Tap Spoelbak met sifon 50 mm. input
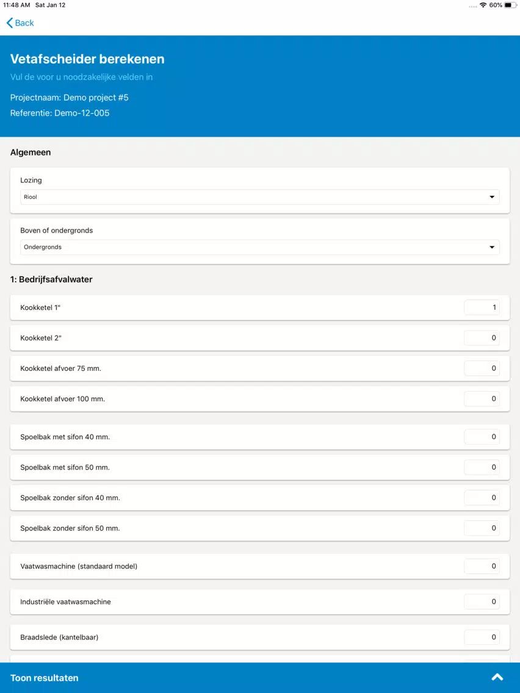Screen dimensions: 520x693 pyautogui.click(x=482, y=467)
